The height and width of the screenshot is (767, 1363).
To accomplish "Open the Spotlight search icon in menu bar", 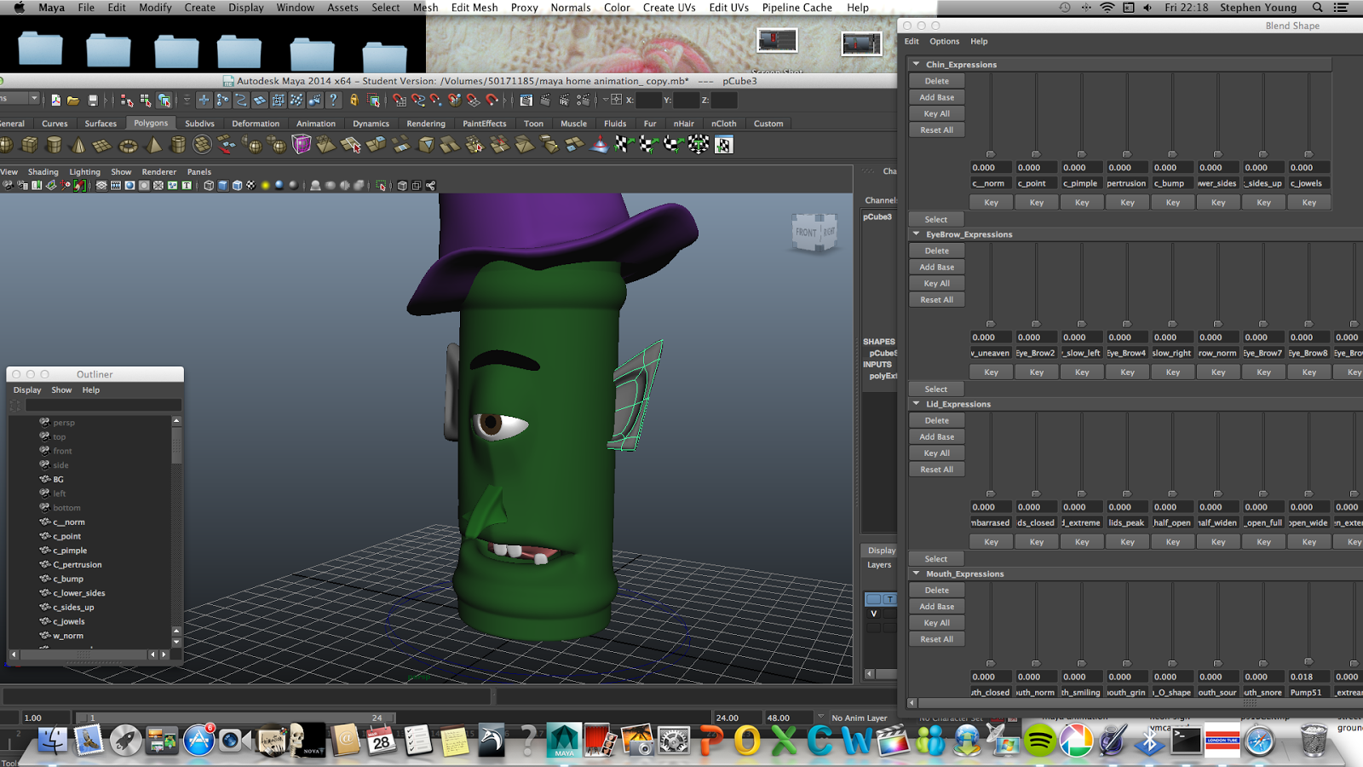I will pos(1318,8).
